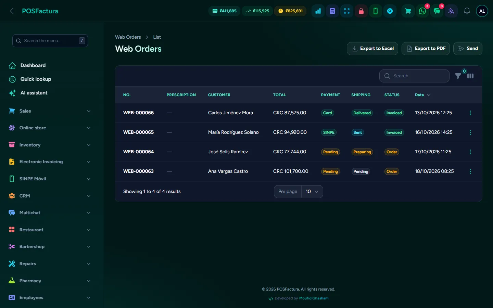The width and height of the screenshot is (493, 308).
Task: Expand the Restaurant sidebar menu
Action: [50, 230]
